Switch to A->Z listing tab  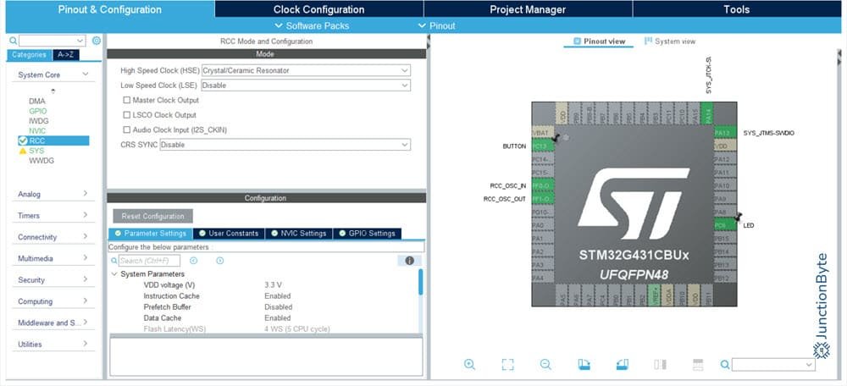point(65,54)
